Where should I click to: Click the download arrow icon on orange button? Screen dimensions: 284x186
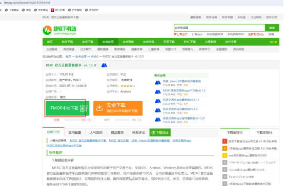(99, 108)
